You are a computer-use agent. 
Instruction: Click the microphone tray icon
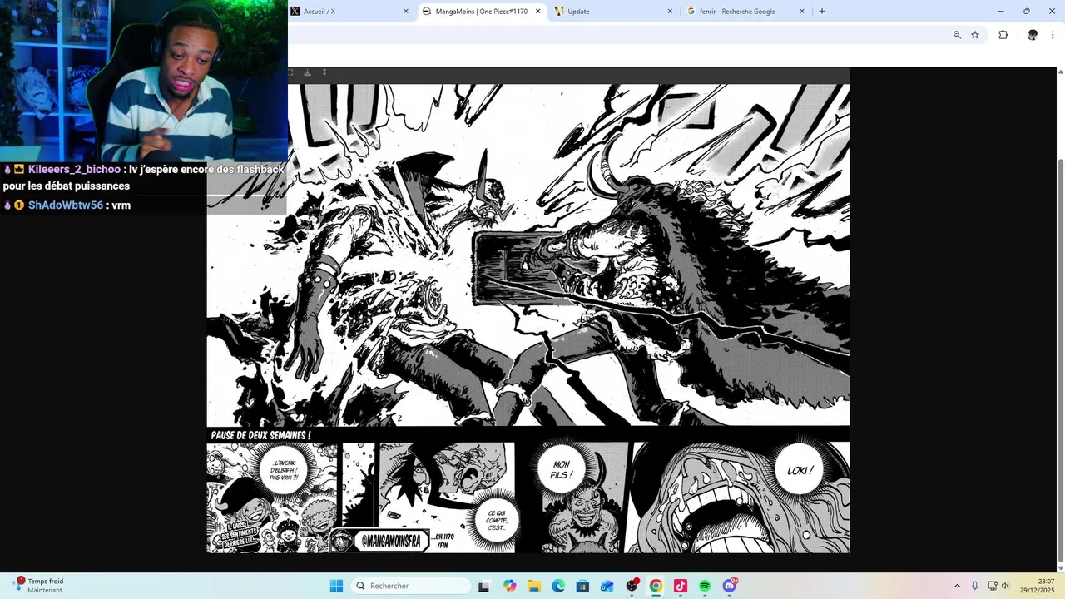pyautogui.click(x=975, y=586)
